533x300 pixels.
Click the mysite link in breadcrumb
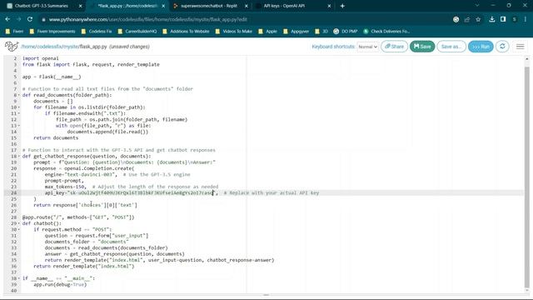point(71,47)
